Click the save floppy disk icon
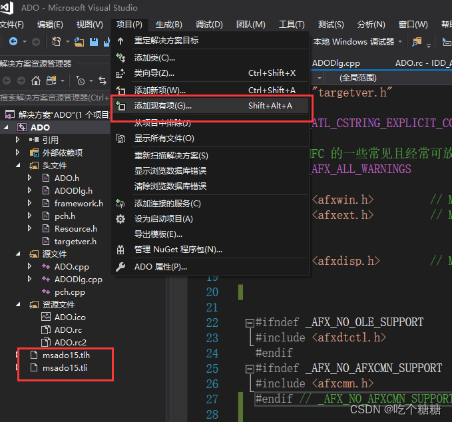 click(x=94, y=42)
